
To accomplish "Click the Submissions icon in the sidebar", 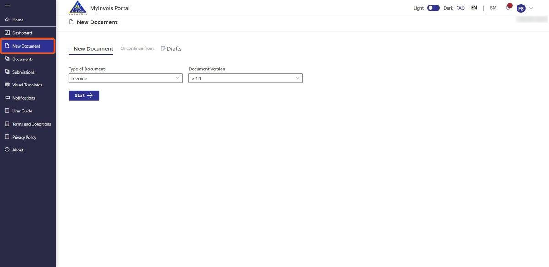I will click(x=7, y=72).
